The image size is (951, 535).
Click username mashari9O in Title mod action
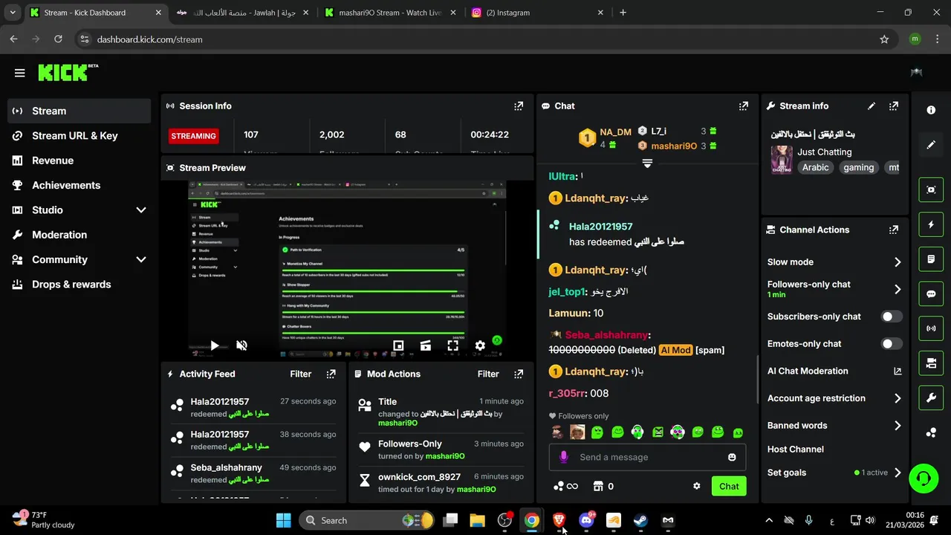pos(397,424)
